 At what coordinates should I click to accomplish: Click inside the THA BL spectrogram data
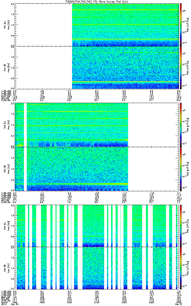point(125,25)
